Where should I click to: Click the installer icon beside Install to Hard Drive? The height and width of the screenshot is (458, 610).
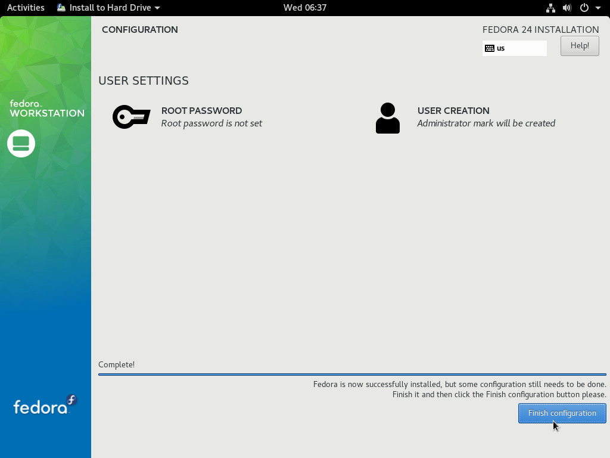coord(61,8)
